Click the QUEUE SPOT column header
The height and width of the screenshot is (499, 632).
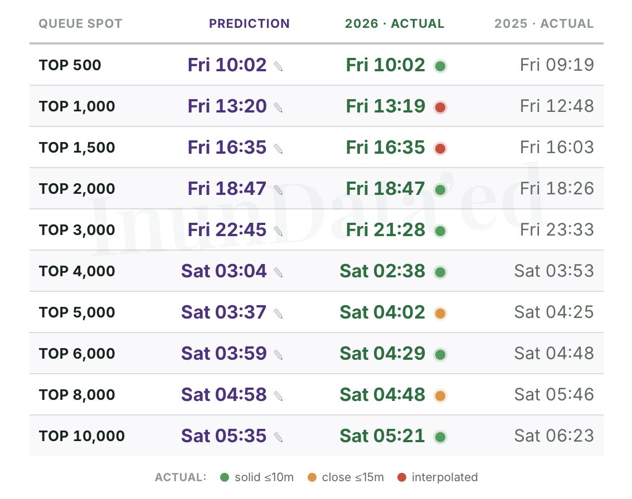click(x=80, y=24)
